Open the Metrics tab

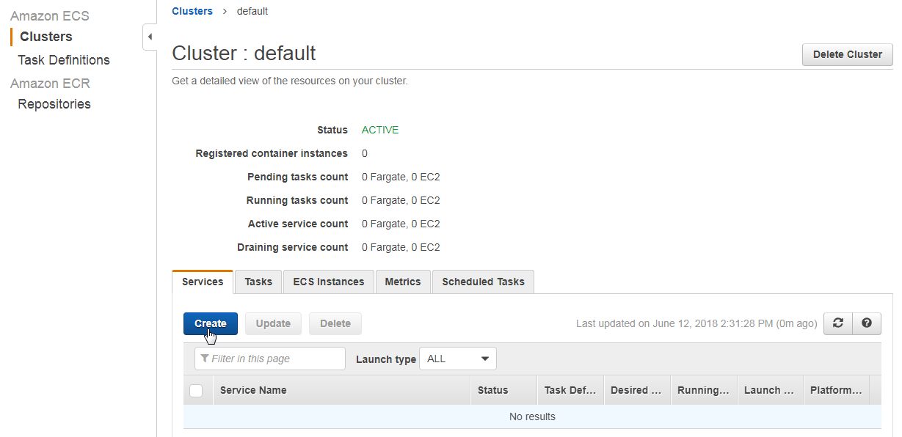coord(403,282)
